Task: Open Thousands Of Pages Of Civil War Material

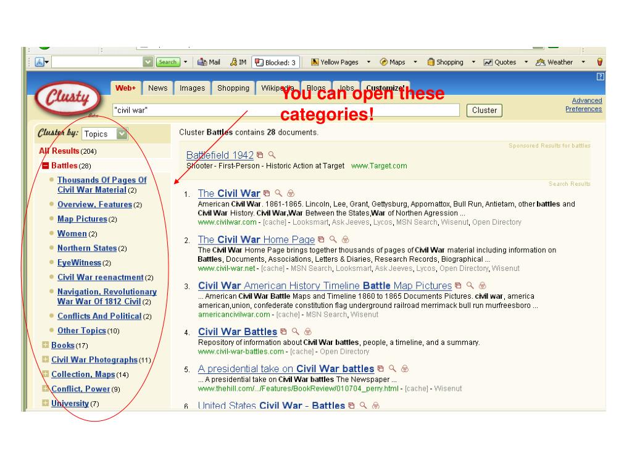Action: tap(102, 185)
